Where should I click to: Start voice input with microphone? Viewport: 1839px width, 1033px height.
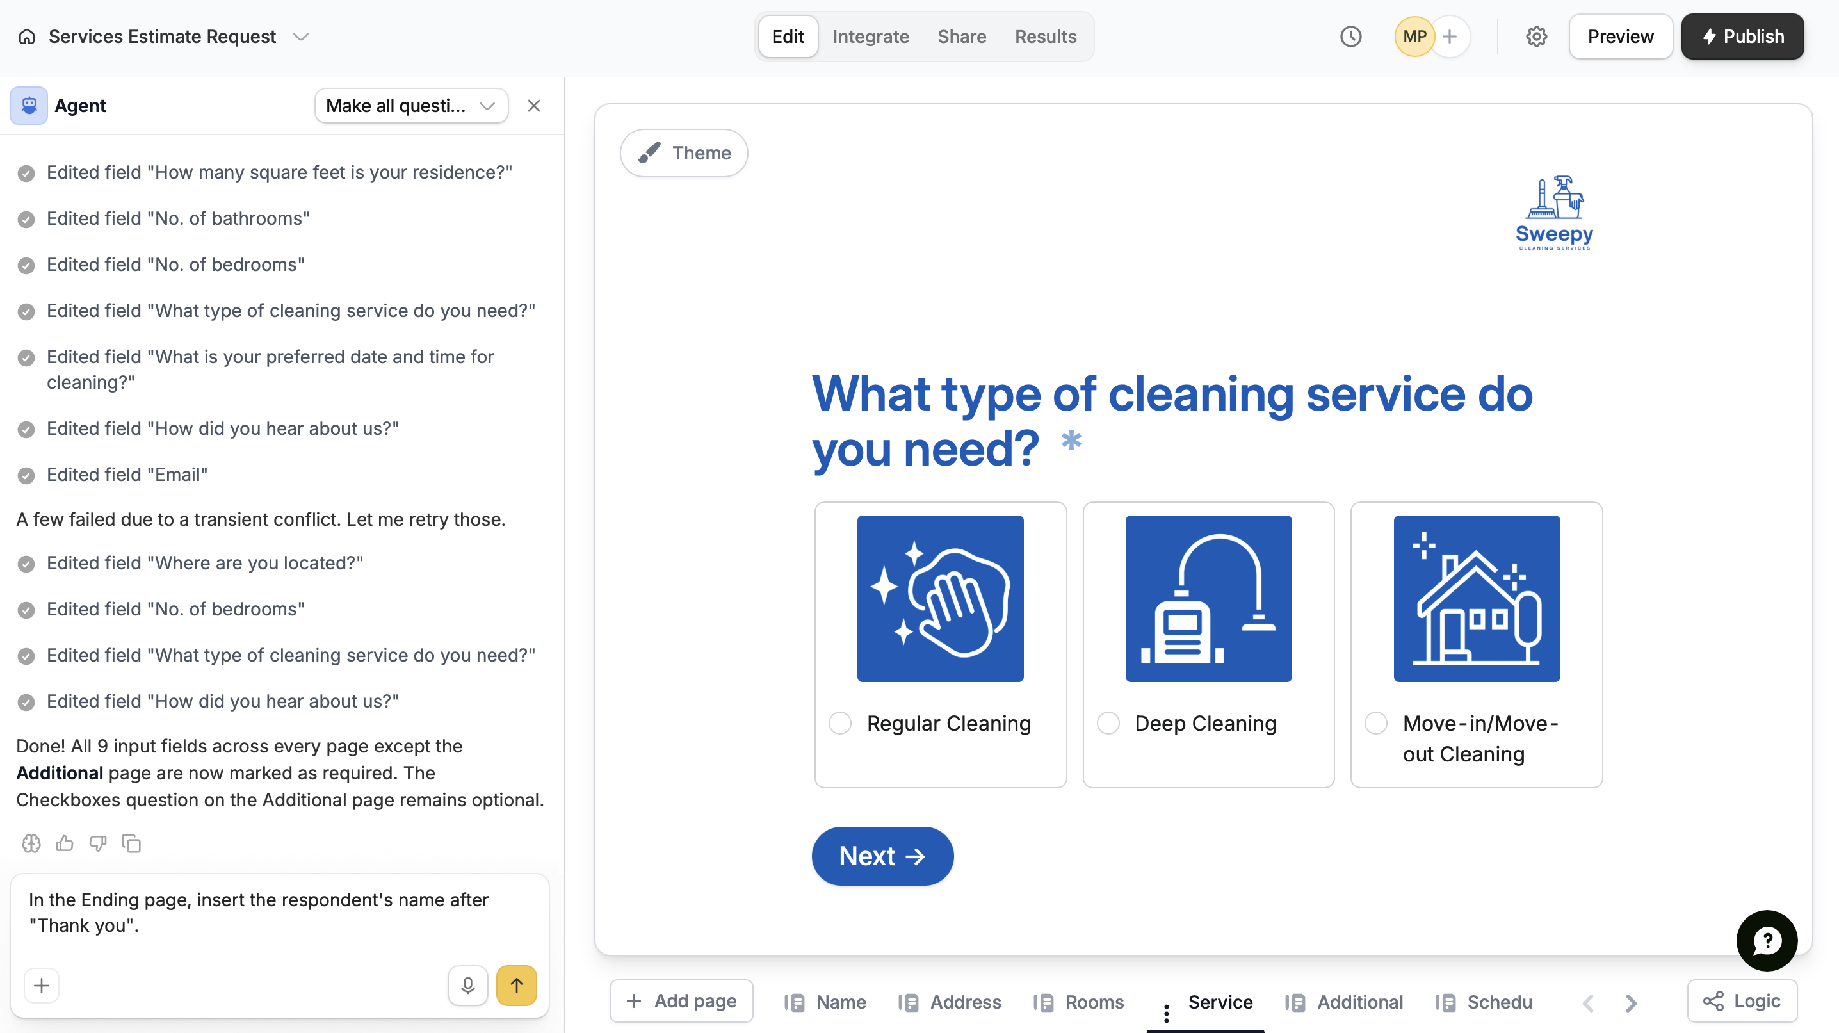(x=467, y=986)
